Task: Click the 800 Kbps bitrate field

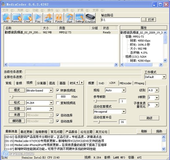Action: click(63, 97)
